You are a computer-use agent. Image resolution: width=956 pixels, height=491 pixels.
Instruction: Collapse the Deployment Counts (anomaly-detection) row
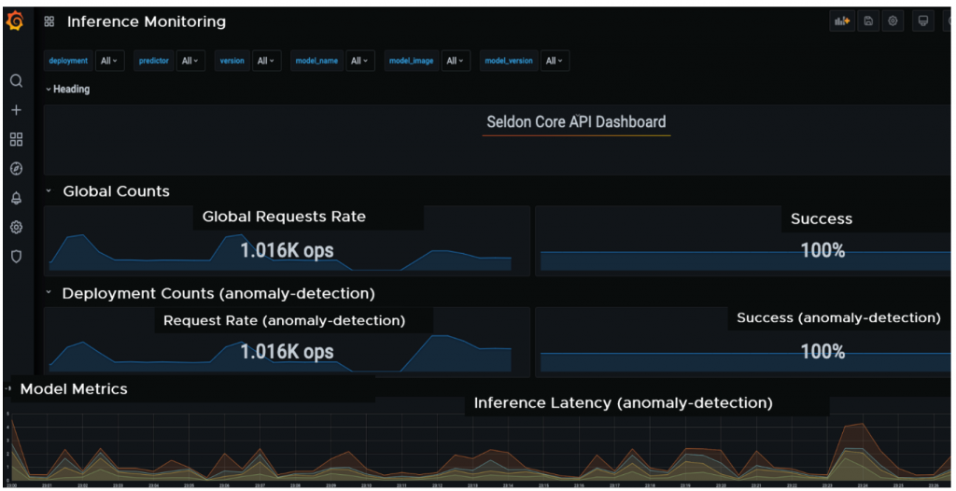[x=210, y=293]
